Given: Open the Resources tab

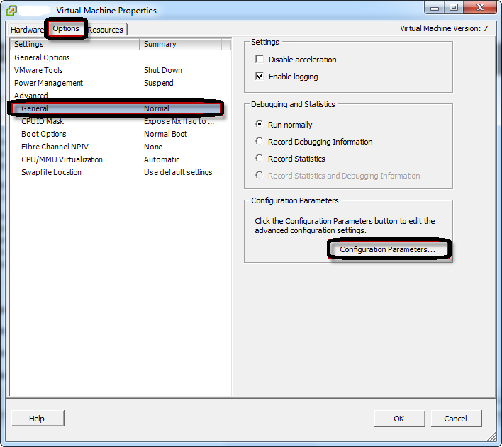Looking at the screenshot, I should tap(105, 30).
